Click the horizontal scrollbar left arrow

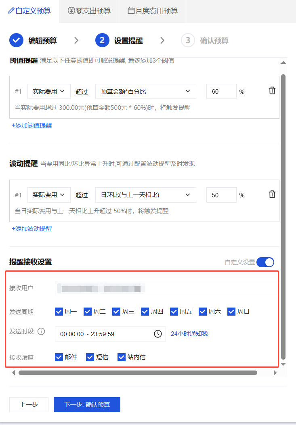coord(14,373)
